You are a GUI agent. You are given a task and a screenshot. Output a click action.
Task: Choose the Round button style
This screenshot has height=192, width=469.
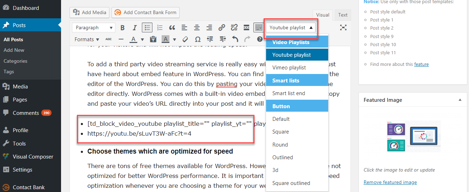click(297, 145)
